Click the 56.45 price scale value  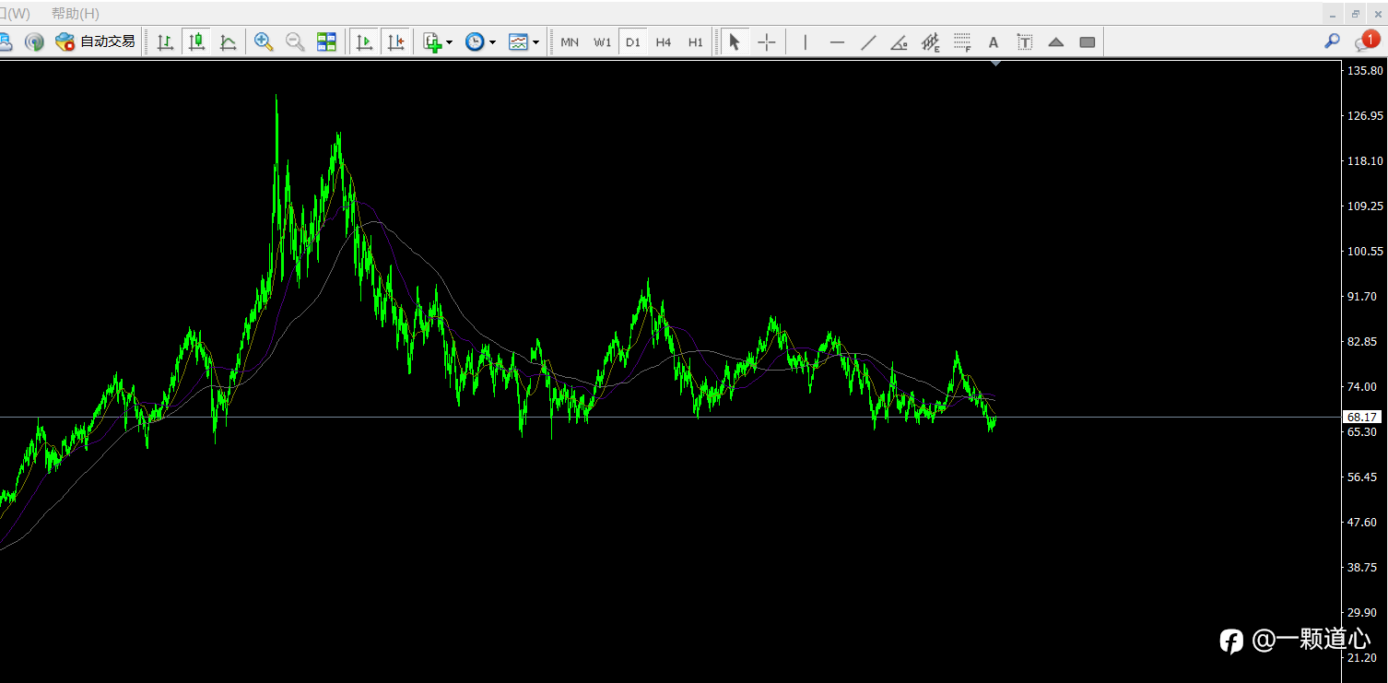point(1362,477)
